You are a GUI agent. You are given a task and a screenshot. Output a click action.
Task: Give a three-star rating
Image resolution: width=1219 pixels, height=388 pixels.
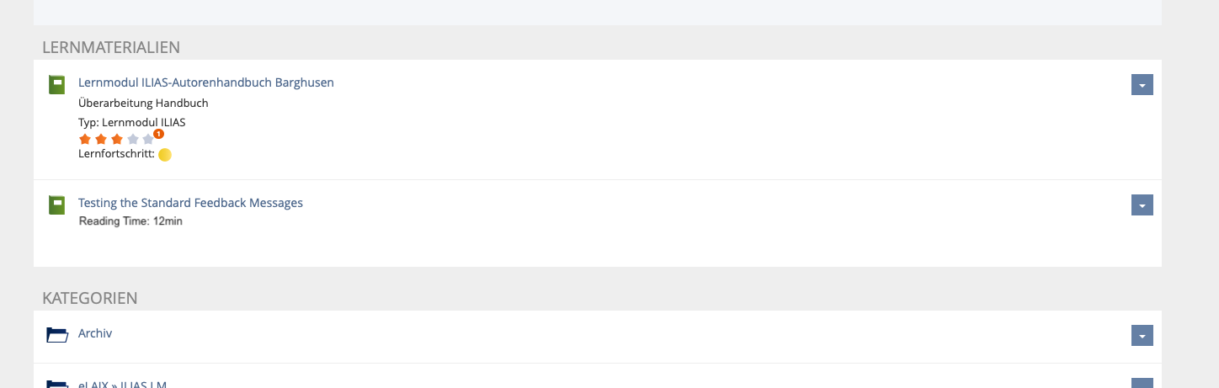point(116,139)
